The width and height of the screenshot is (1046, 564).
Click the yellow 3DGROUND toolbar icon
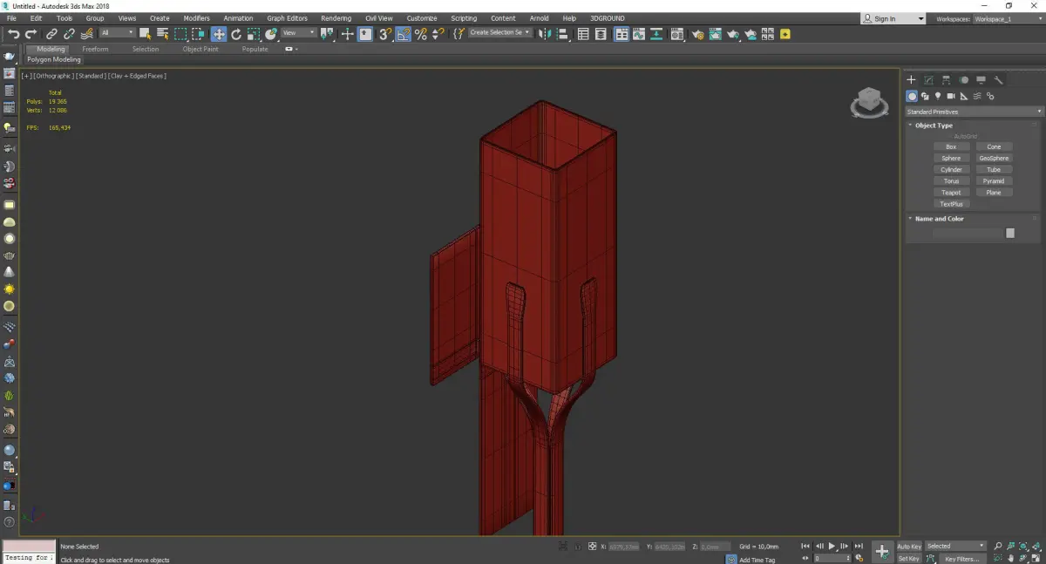click(x=785, y=34)
